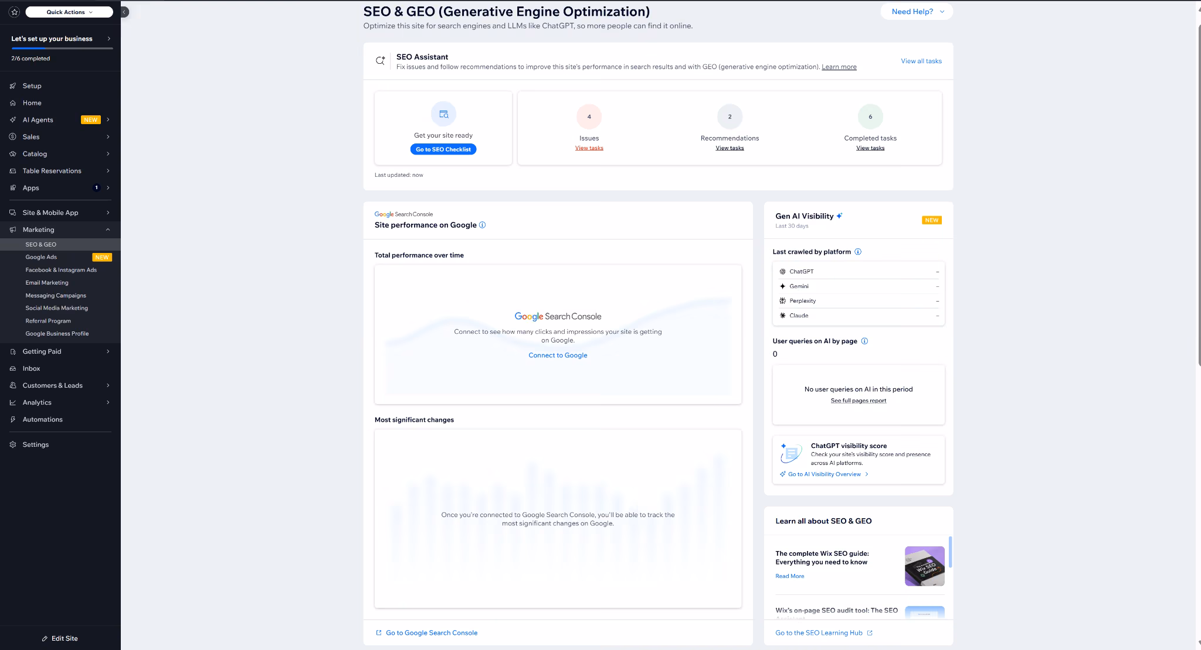
Task: Click the Site & Mobile App icon
Action: coord(13,213)
